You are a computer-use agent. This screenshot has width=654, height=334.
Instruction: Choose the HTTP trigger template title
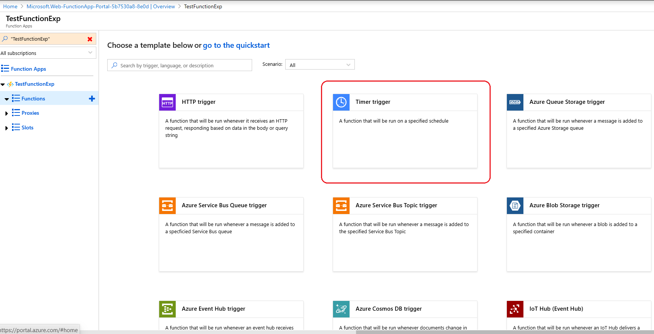pyautogui.click(x=199, y=102)
